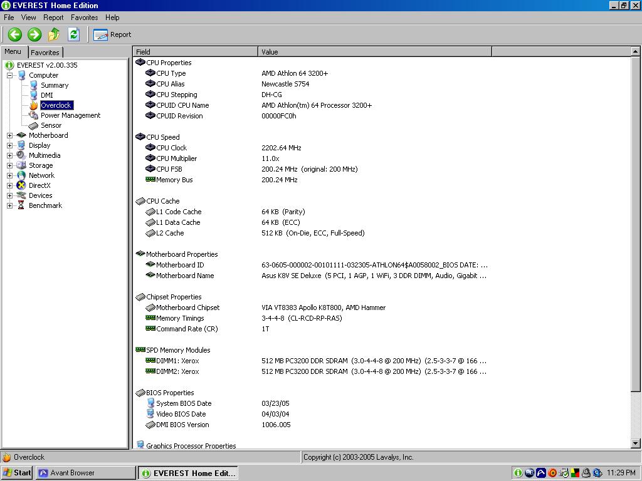Go up one level with the Up icon
This screenshot has height=481, width=642.
point(54,34)
